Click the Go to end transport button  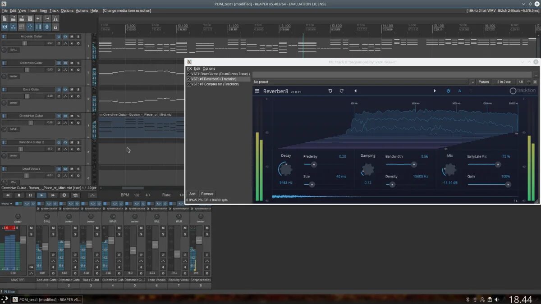[x=53, y=195]
